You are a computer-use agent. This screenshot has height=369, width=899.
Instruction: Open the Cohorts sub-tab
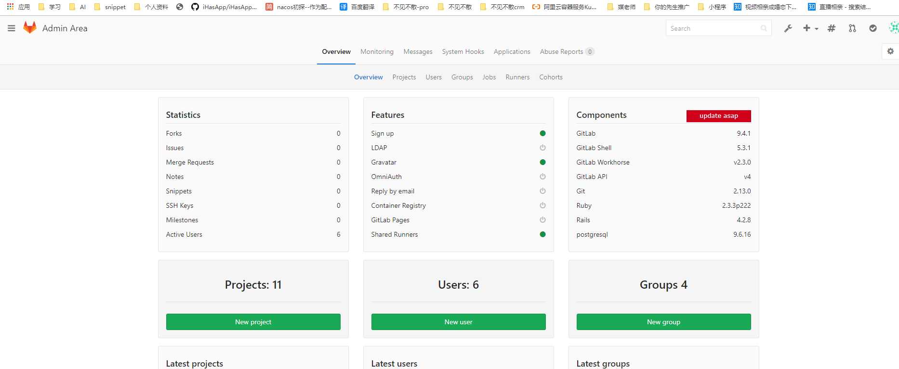(551, 77)
